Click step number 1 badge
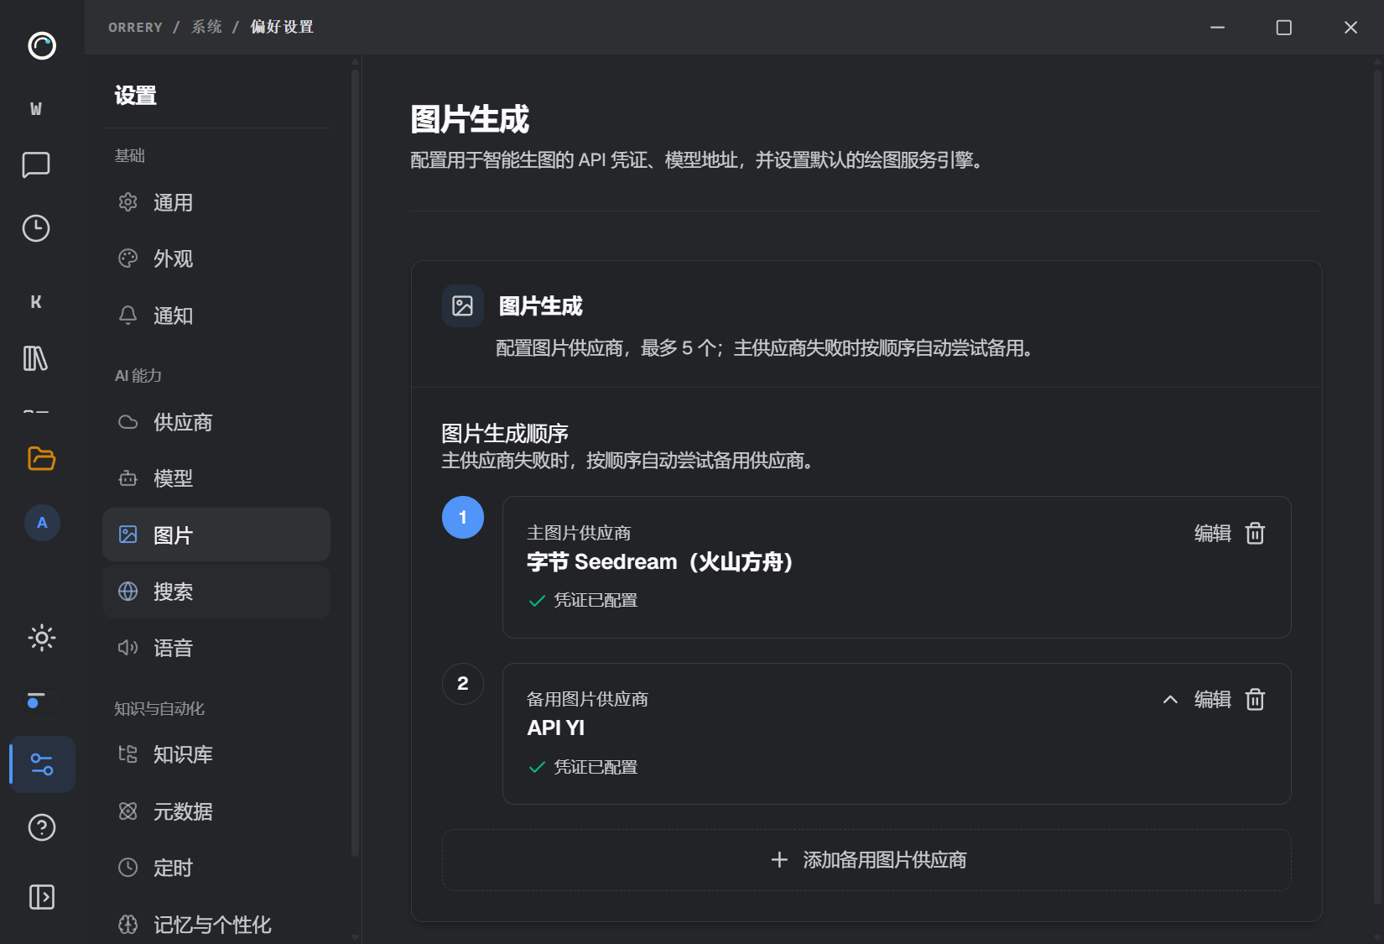This screenshot has height=944, width=1384. (x=463, y=518)
